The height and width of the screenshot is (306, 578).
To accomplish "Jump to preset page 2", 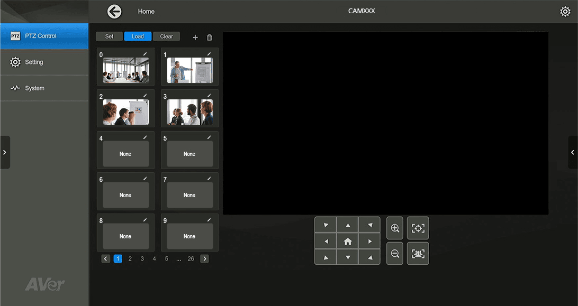I will (130, 258).
